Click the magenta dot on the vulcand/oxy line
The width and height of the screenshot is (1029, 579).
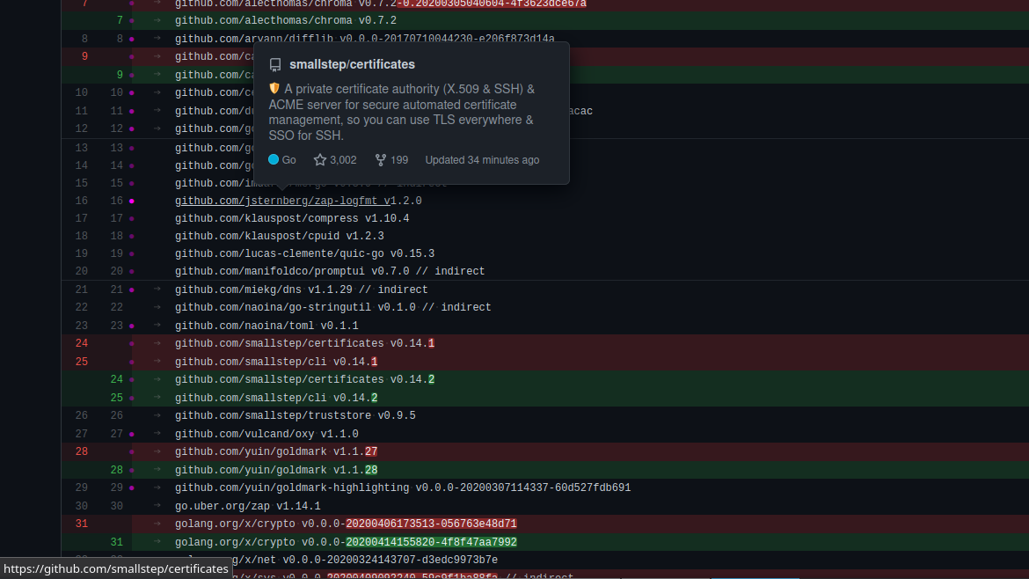tap(132, 434)
